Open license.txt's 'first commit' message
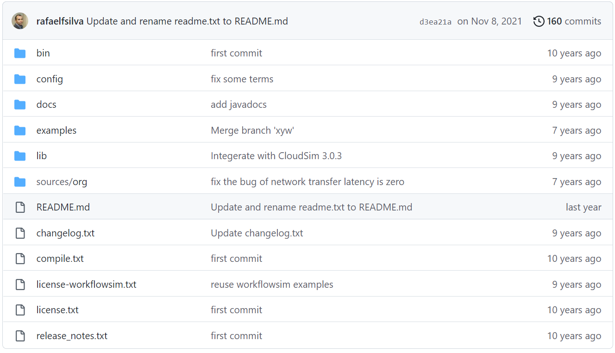This screenshot has width=615, height=353. tap(237, 310)
